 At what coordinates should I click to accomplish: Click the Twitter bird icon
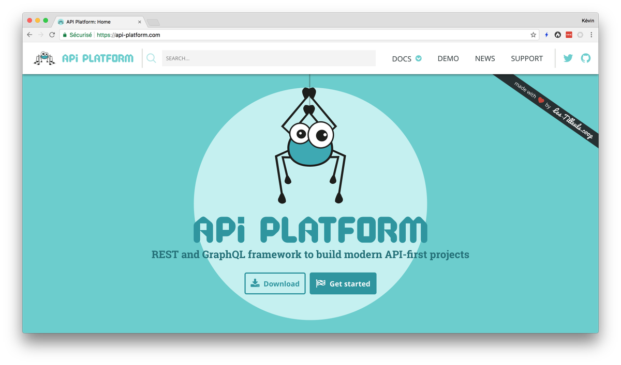[568, 58]
